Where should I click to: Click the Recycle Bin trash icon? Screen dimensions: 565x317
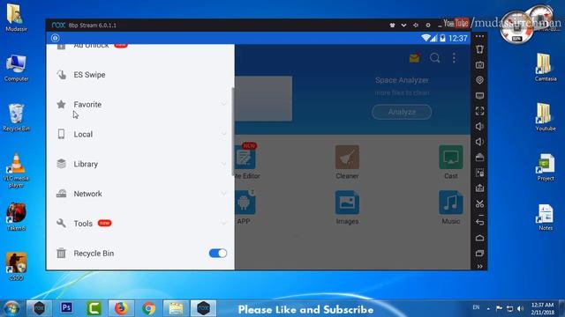coord(61,253)
